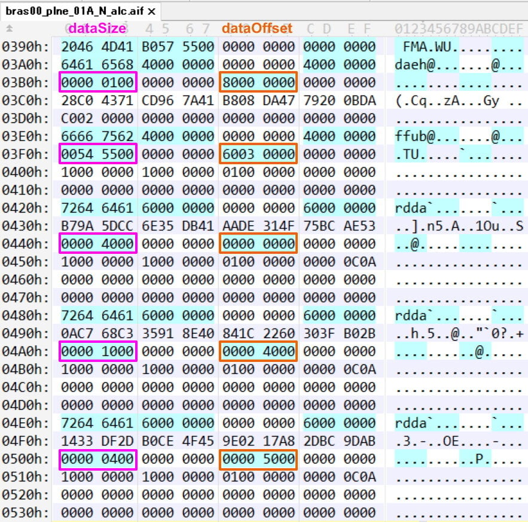Click hex value 8E40 in row 0490h
Viewport: 528px width, 522px height.
click(199, 333)
